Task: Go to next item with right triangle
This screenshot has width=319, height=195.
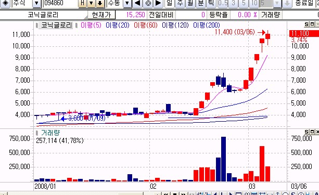Action: (x=158, y=3)
